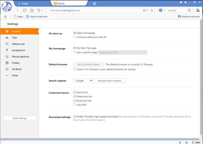This screenshot has width=203, height=144.
Task: Select Continue where you left off
Action: pyautogui.click(x=75, y=37)
